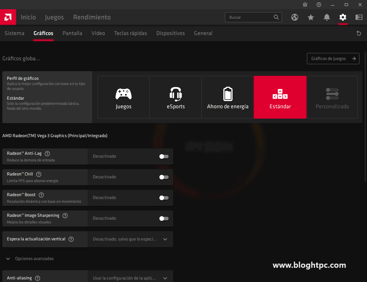Go to Rendimiento tab

pos(92,17)
